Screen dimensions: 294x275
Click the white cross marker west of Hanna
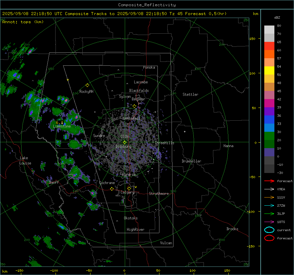(185, 131)
